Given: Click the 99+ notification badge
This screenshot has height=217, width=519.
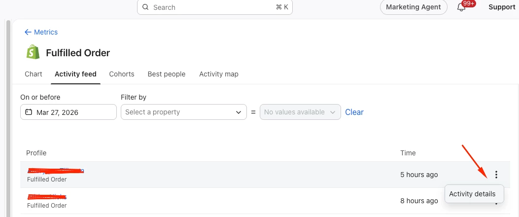Looking at the screenshot, I should tap(469, 3).
